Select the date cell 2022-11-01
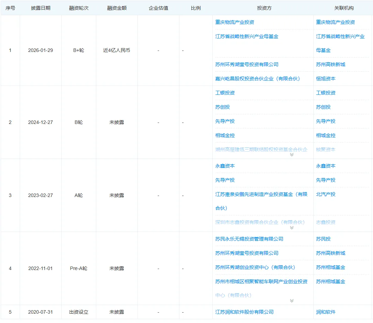This screenshot has width=373, height=323. coord(41,269)
